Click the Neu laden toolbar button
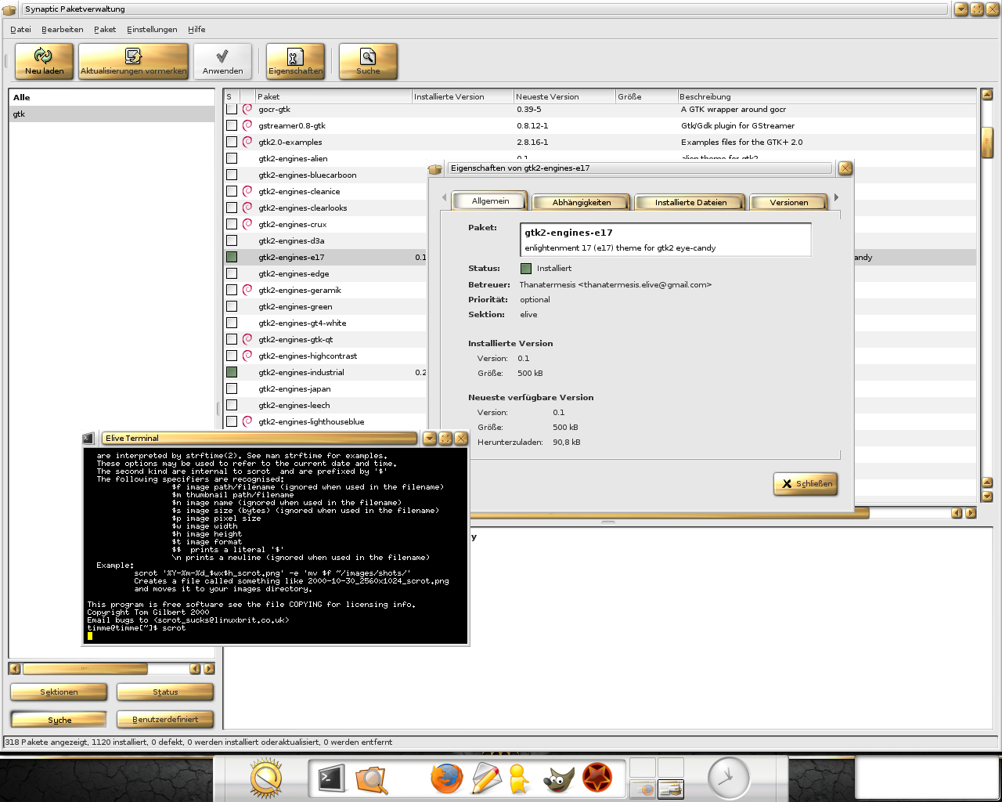Screen dimensions: 1002x802 [x=44, y=61]
